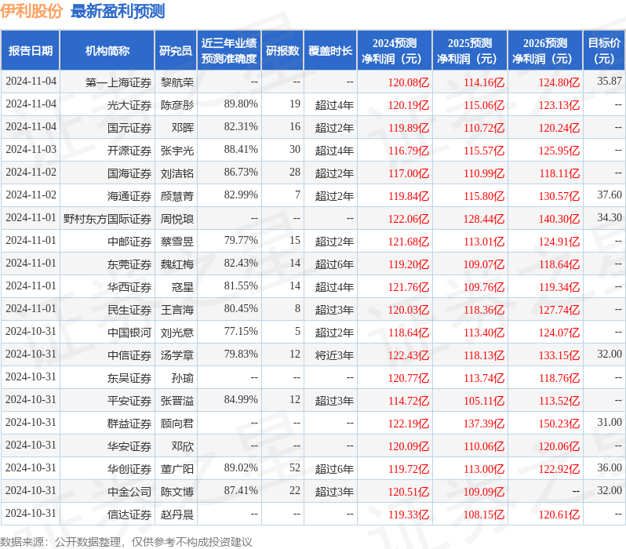Select the 野村东方国际证券 institution cell
This screenshot has width=626, height=549.
(107, 219)
